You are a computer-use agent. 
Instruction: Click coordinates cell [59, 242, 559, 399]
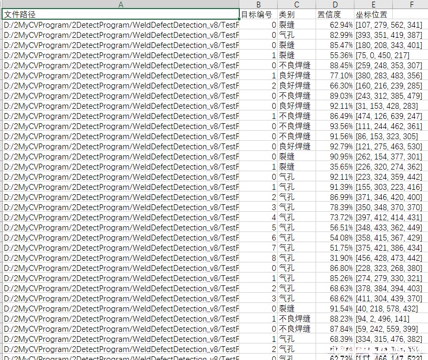[x=387, y=329]
